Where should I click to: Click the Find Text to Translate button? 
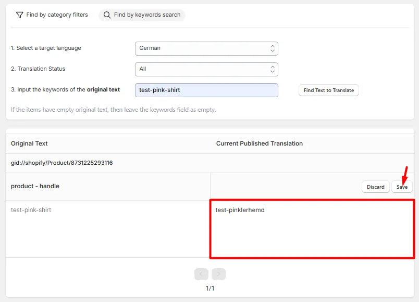(x=328, y=90)
